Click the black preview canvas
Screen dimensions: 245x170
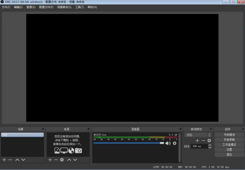(122, 68)
